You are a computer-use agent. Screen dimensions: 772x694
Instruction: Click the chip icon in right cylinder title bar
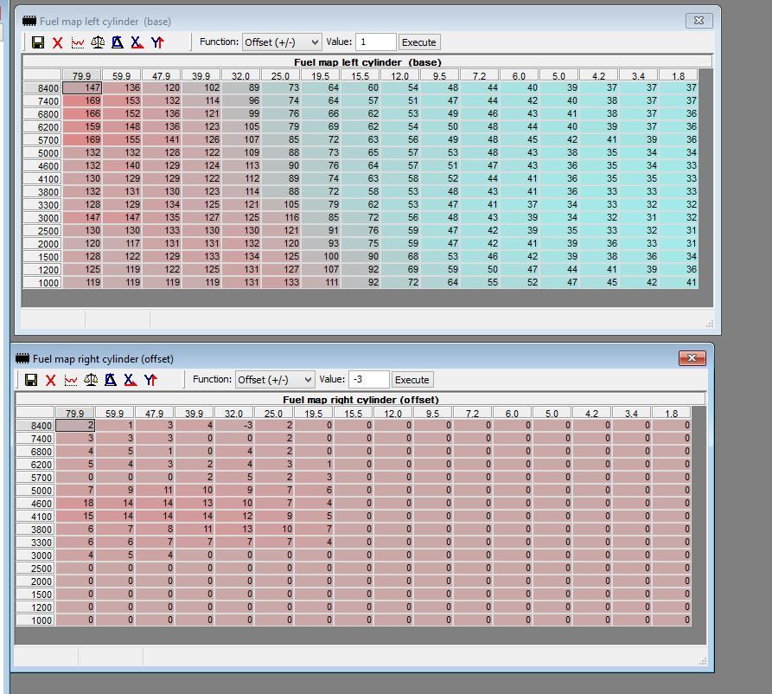click(22, 358)
